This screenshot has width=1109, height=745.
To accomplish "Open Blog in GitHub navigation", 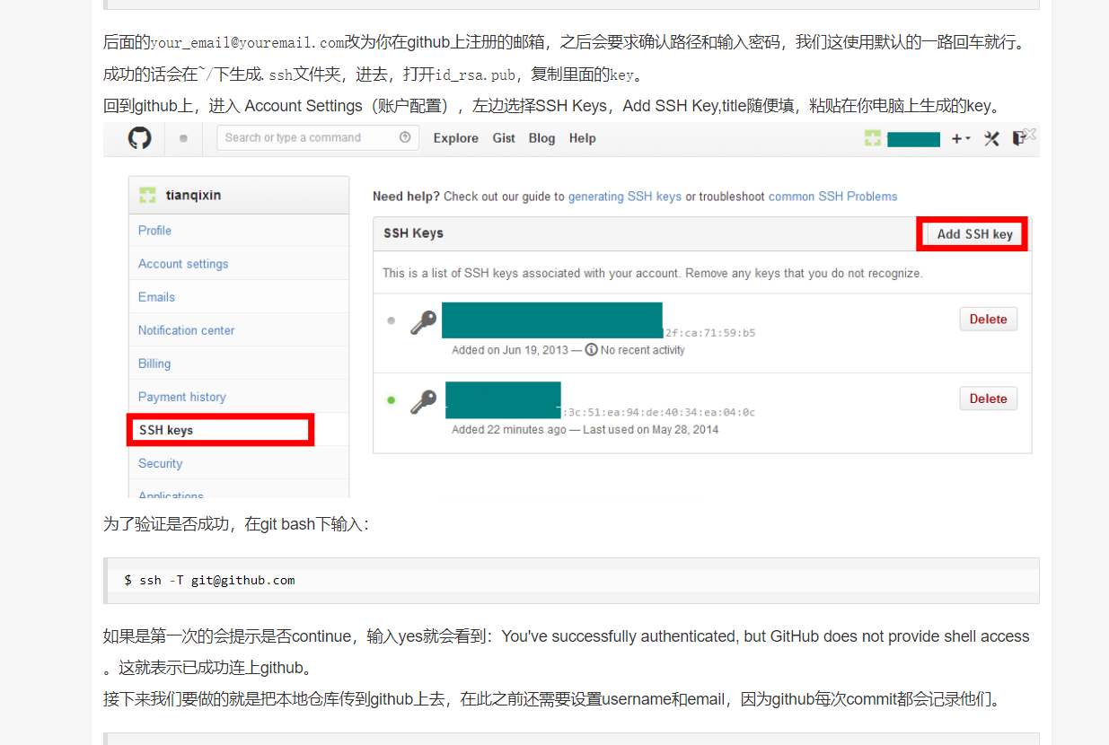I will coord(541,138).
